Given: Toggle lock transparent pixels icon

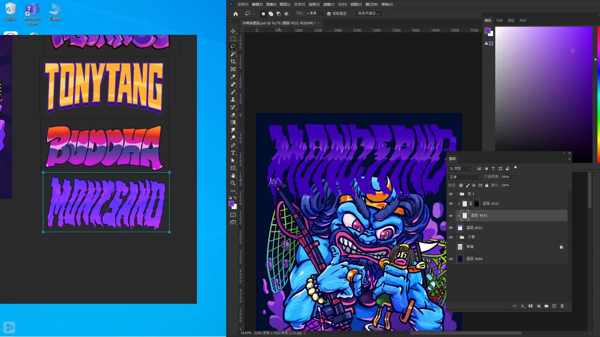Looking at the screenshot, I should [x=461, y=185].
